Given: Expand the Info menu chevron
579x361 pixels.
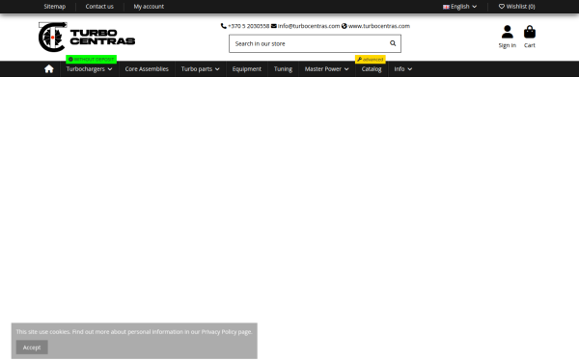Looking at the screenshot, I should pyautogui.click(x=410, y=69).
